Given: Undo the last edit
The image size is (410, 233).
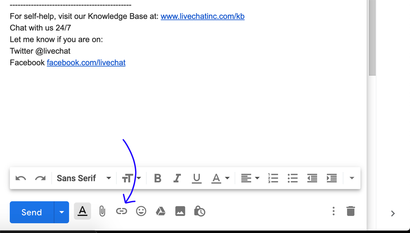Looking at the screenshot, I should pos(21,178).
